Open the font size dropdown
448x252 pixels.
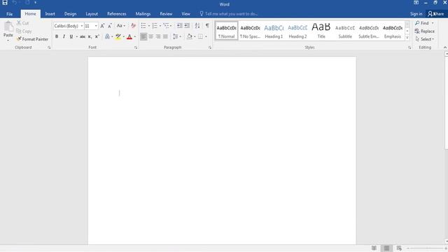[x=96, y=26]
